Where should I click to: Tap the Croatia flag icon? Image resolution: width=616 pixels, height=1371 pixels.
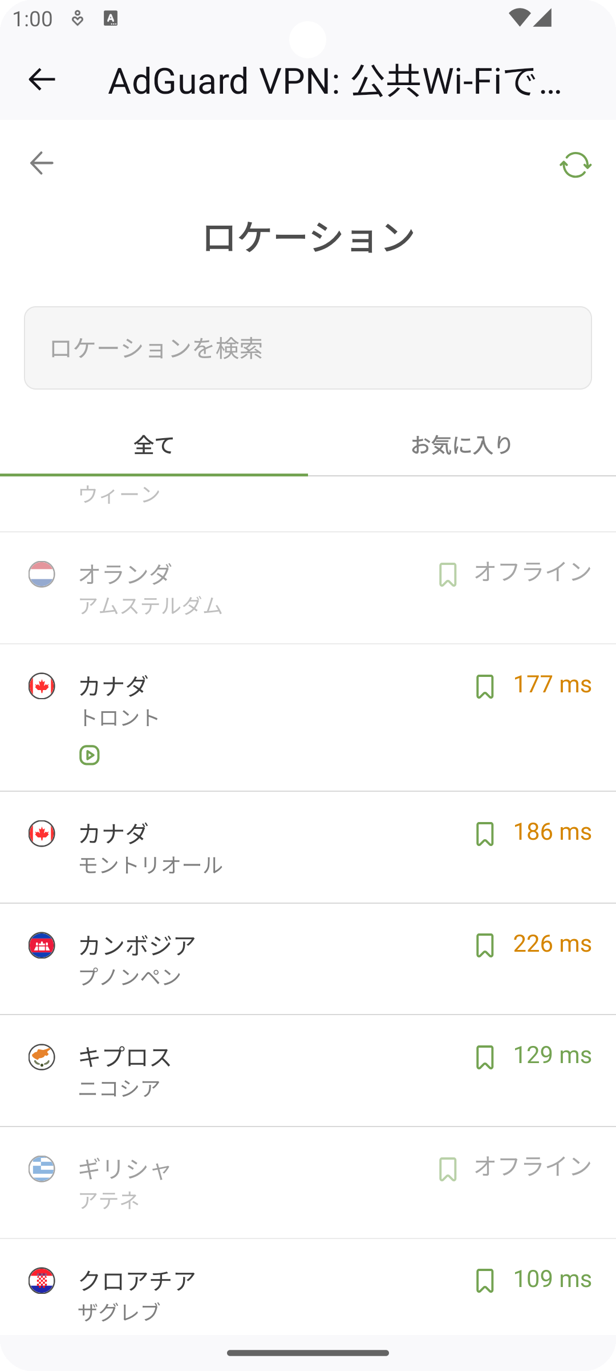click(42, 1281)
